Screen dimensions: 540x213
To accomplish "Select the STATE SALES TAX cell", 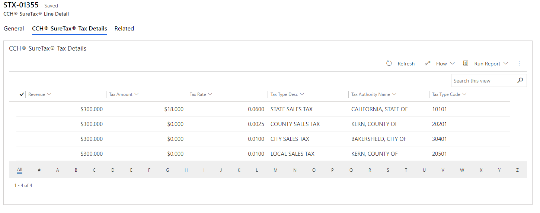I will coord(291,109).
